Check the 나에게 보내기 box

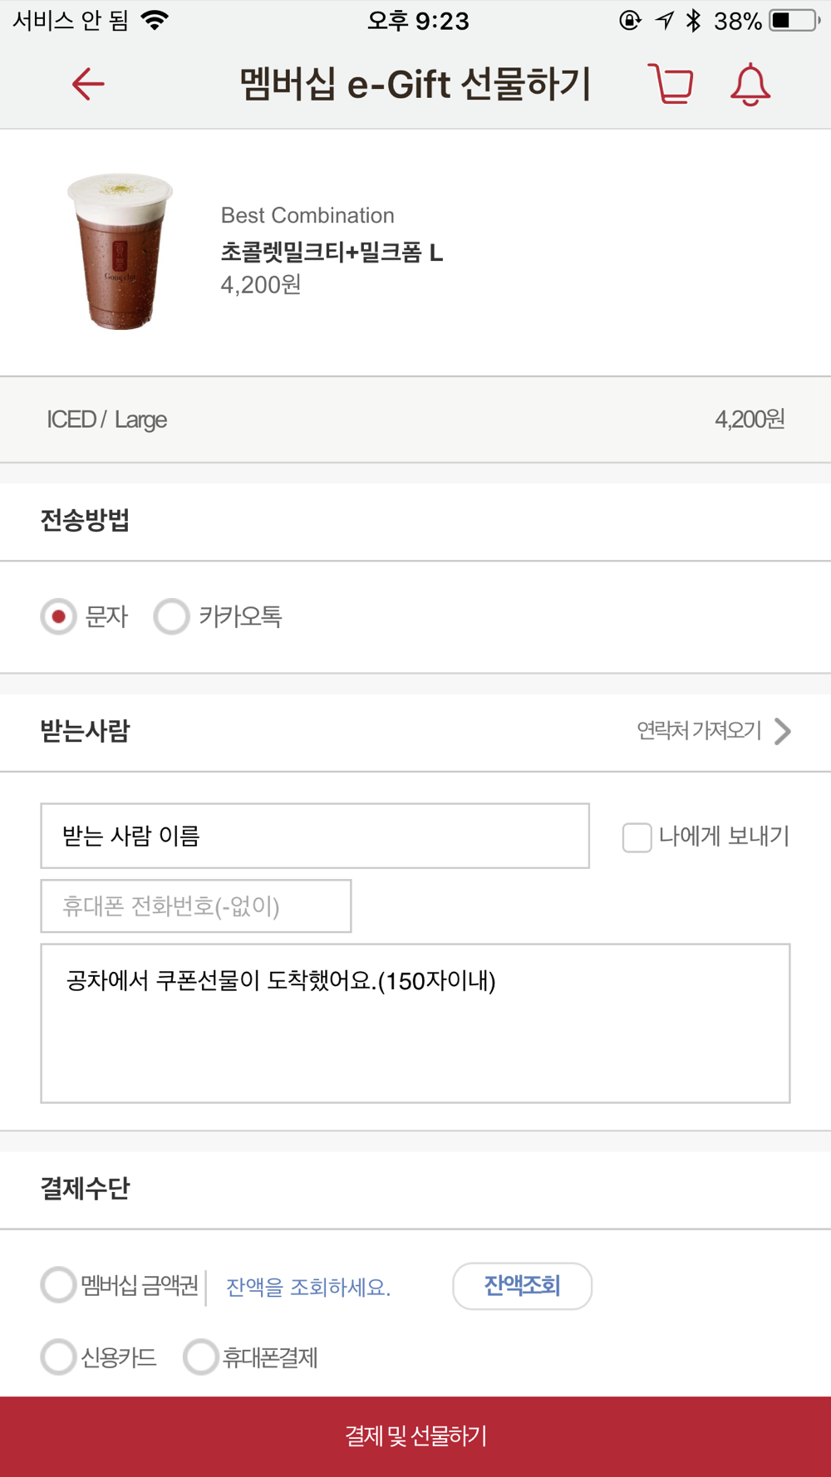click(637, 837)
